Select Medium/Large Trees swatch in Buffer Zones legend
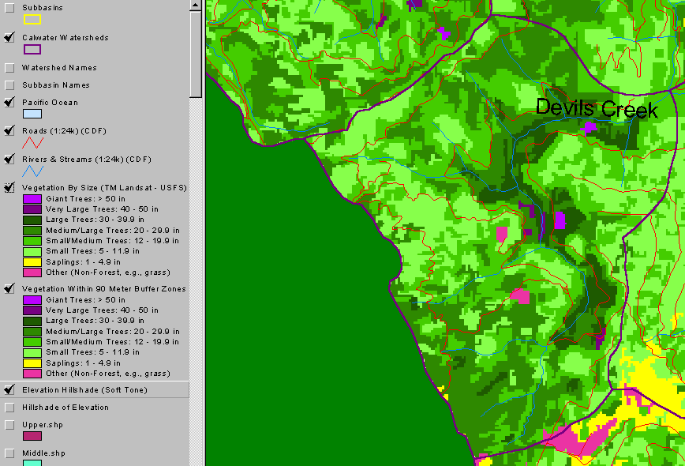 coord(32,332)
